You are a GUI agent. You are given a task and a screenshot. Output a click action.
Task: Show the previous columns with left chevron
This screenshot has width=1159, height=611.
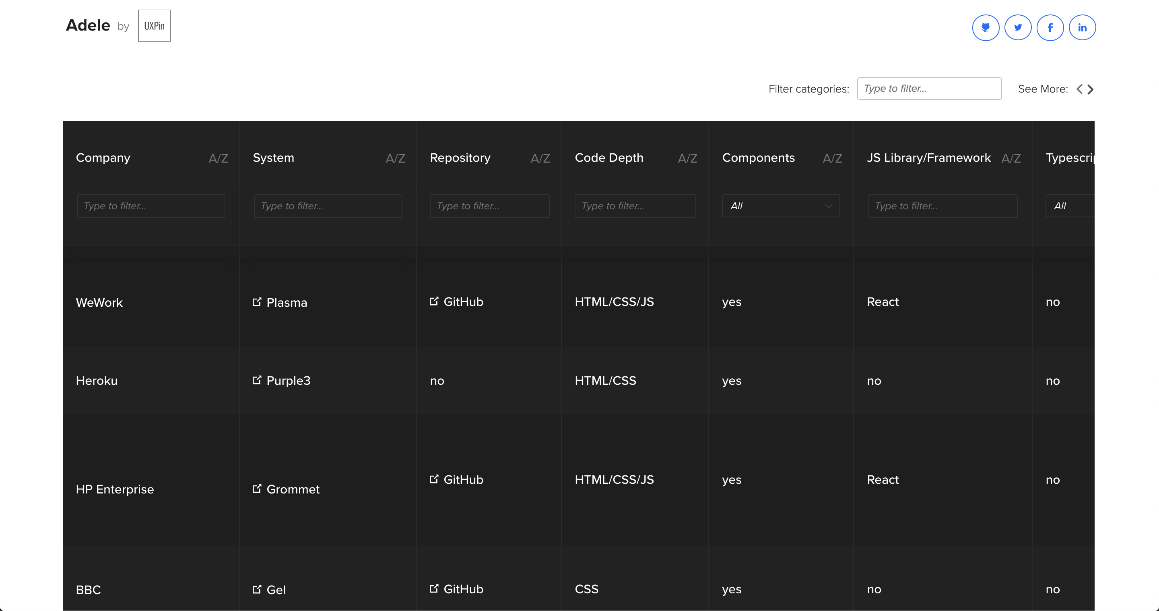pos(1079,89)
